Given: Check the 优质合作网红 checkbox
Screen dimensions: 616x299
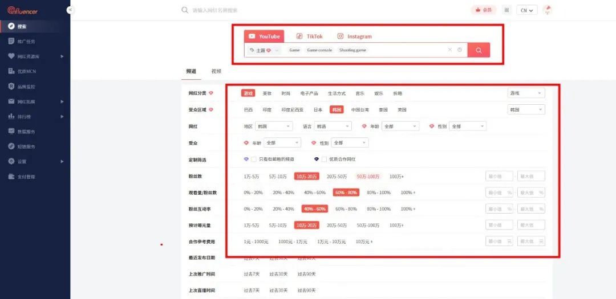Looking at the screenshot, I should (324, 159).
